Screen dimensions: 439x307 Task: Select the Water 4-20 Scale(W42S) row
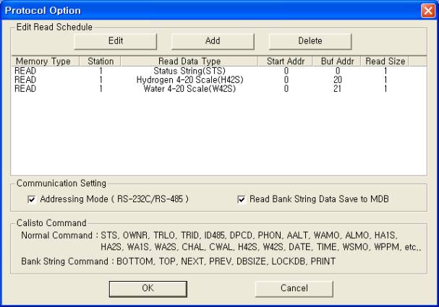(189, 88)
